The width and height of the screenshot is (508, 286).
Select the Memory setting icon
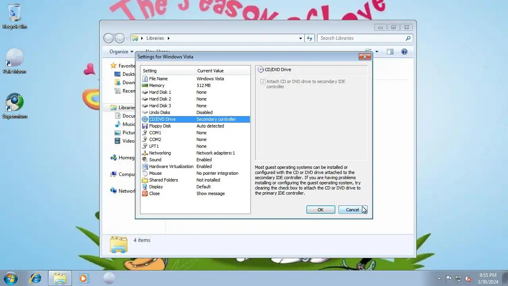tap(145, 85)
